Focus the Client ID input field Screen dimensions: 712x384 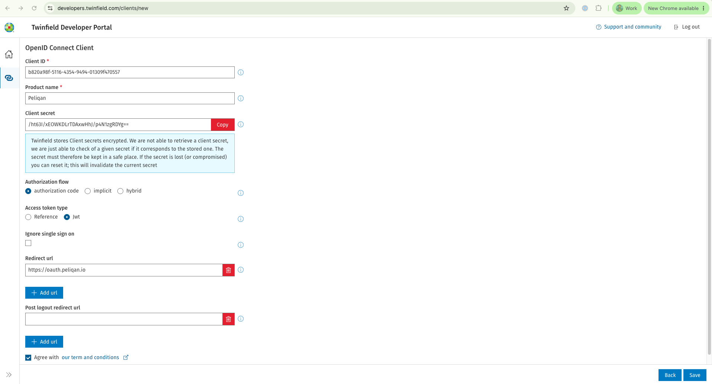point(130,72)
